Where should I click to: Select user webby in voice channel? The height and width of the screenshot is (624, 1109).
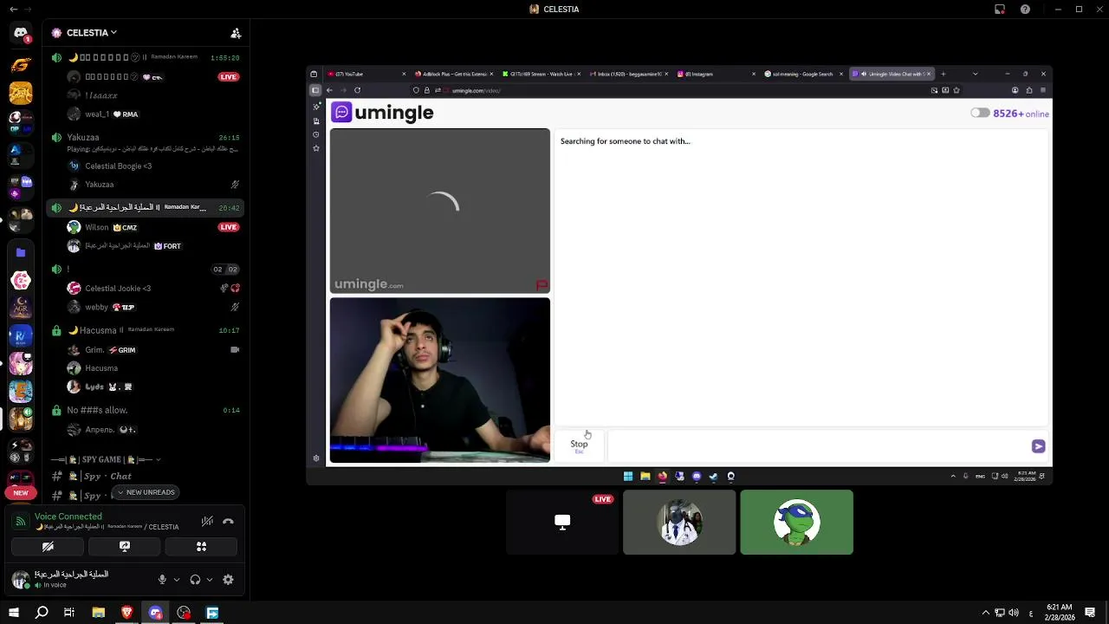[x=96, y=307]
